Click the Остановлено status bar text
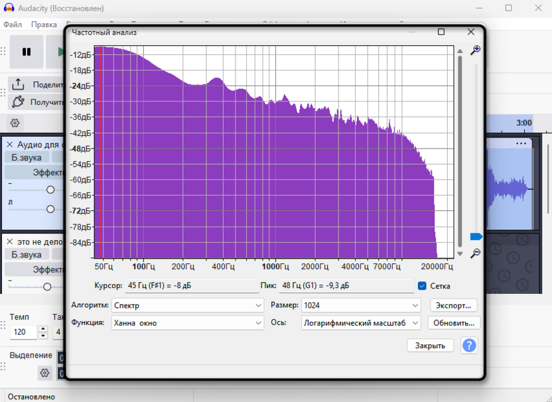Image resolution: width=552 pixels, height=402 pixels. point(31,397)
